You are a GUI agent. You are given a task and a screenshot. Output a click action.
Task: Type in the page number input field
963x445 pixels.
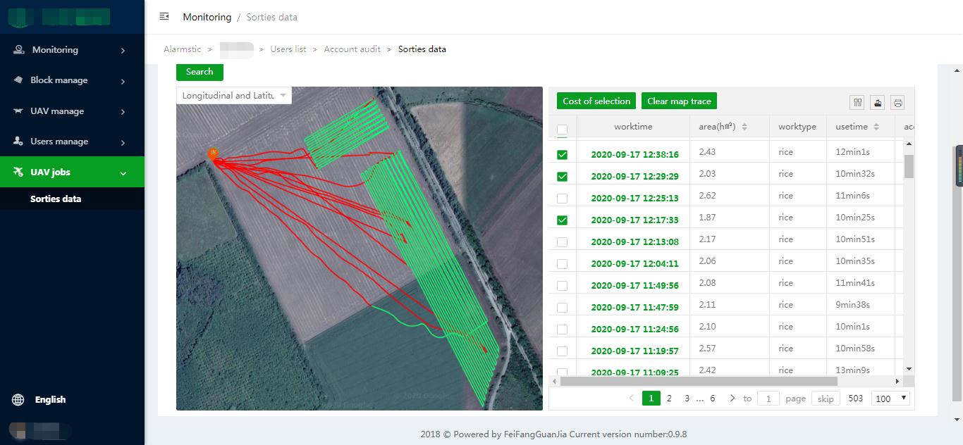click(768, 398)
